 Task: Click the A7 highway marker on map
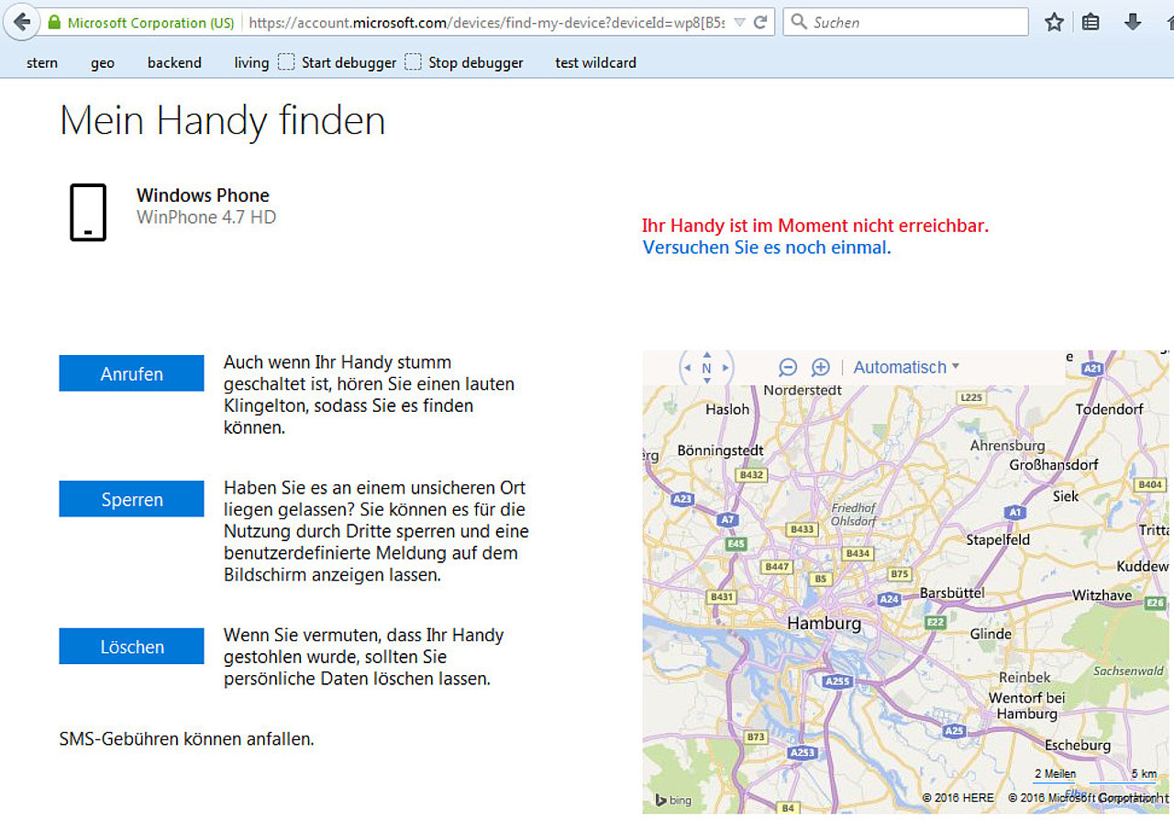[x=727, y=519]
